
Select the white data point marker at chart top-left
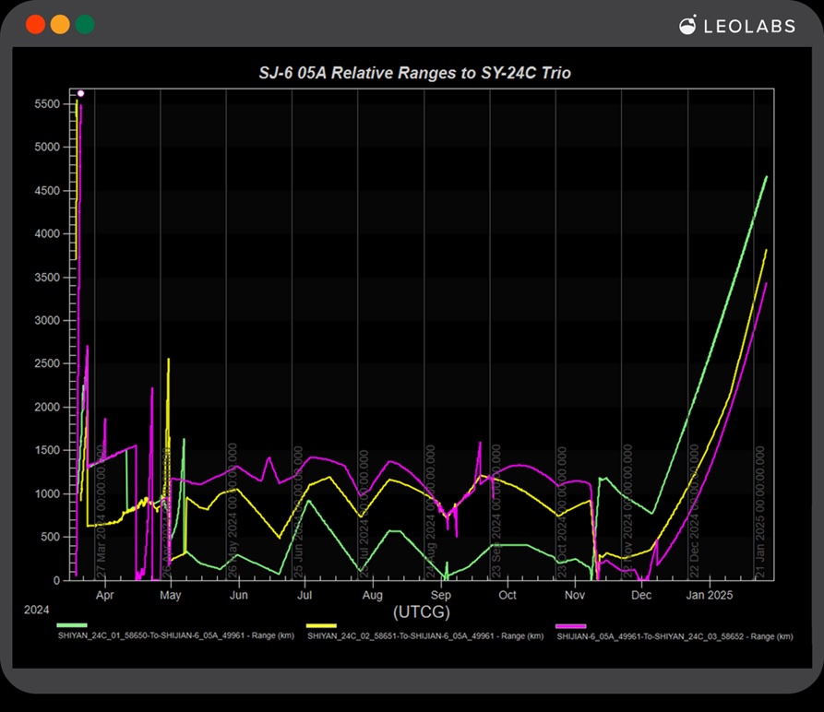[80, 93]
